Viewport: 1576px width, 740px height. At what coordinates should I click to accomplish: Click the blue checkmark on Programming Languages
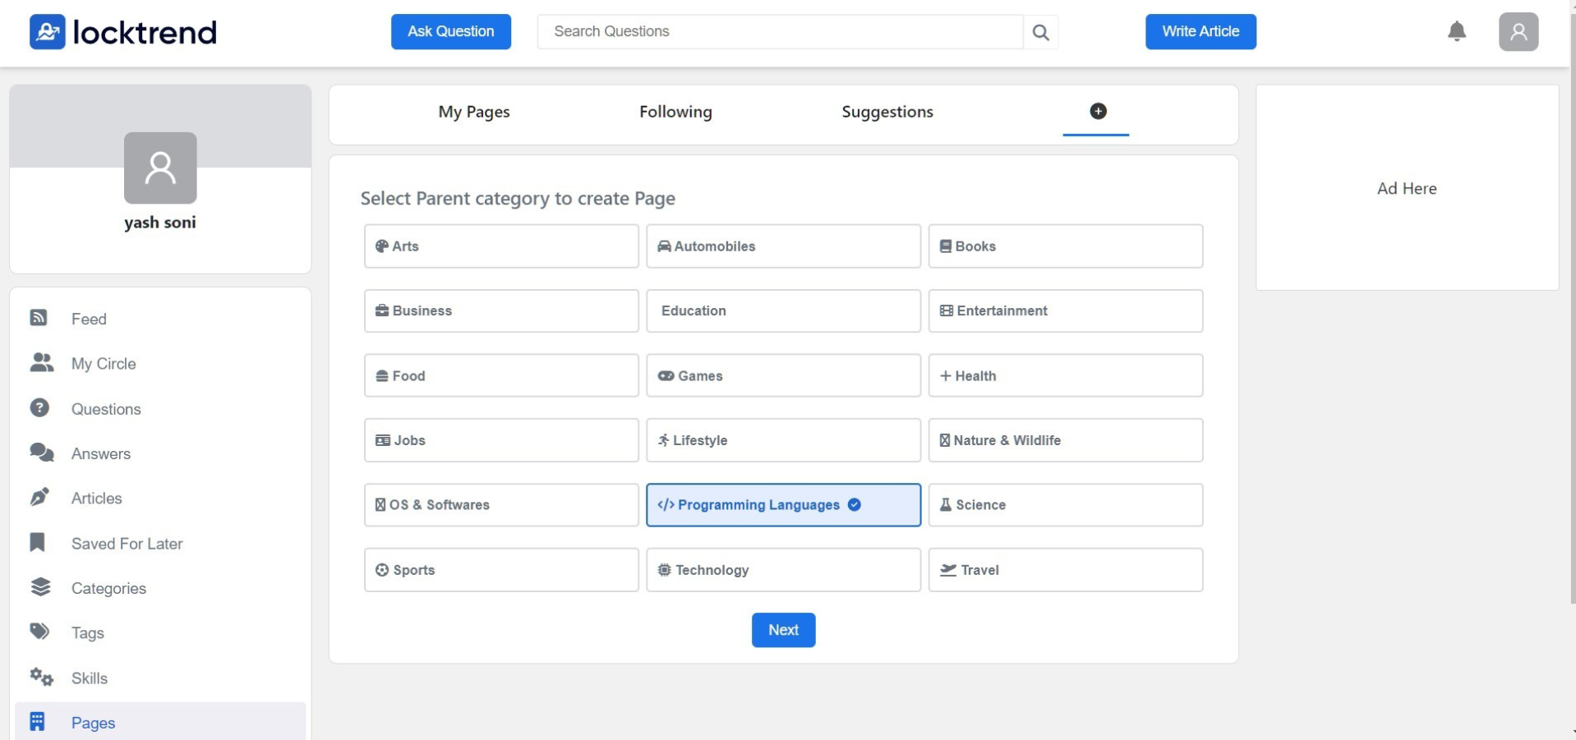click(x=854, y=504)
